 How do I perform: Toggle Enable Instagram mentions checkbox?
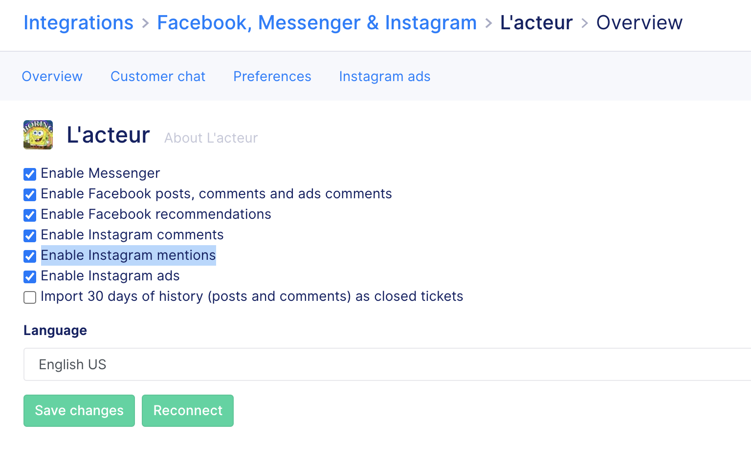tap(30, 256)
